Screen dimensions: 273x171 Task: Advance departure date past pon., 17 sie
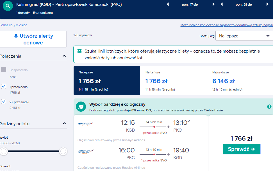(213, 4)
